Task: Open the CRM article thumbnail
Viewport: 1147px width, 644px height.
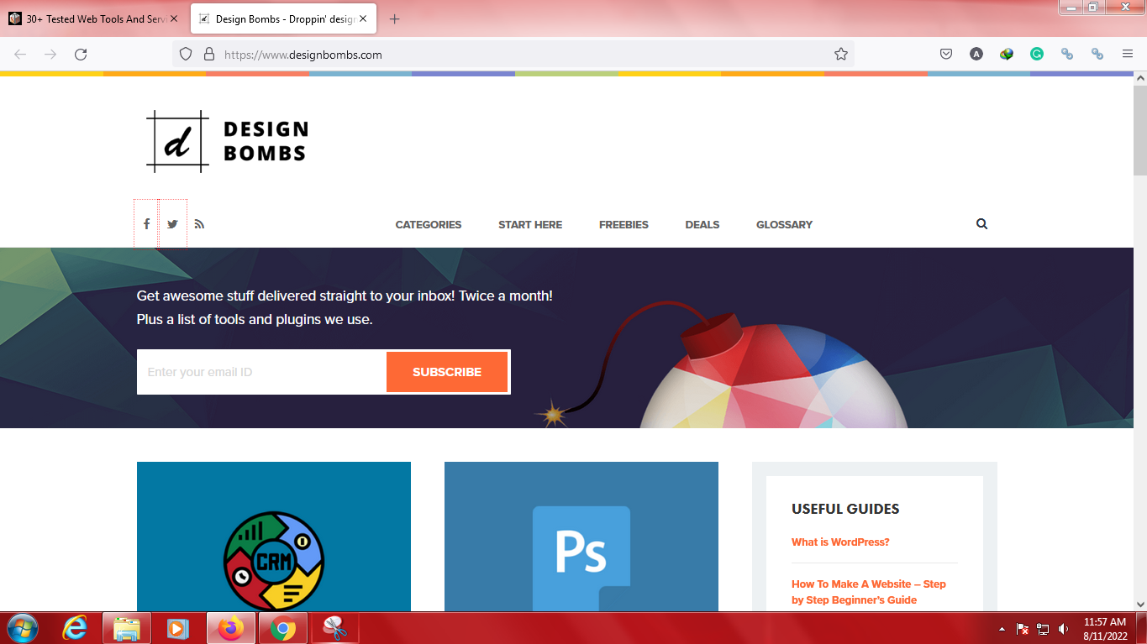Action: click(x=274, y=537)
